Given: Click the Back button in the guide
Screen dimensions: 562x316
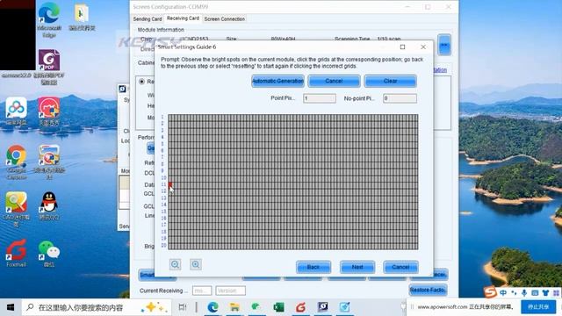Looking at the screenshot, I should click(x=313, y=267).
